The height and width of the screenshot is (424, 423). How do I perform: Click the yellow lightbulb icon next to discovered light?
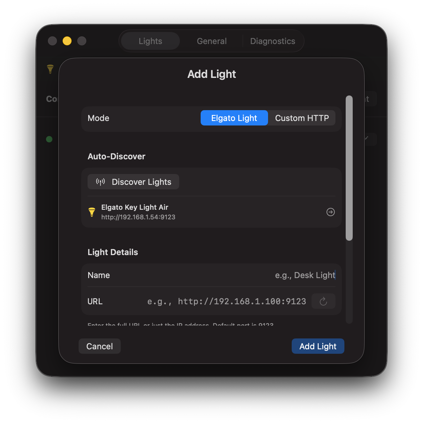92,212
